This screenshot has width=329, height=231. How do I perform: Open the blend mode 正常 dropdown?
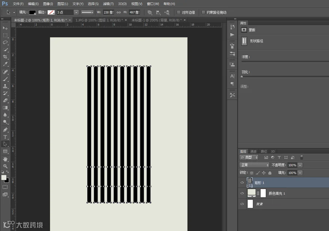click(254, 165)
